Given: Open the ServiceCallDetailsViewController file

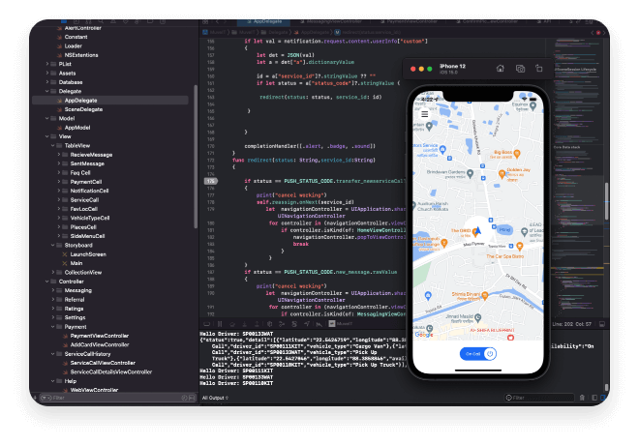Looking at the screenshot, I should (x=110, y=372).
